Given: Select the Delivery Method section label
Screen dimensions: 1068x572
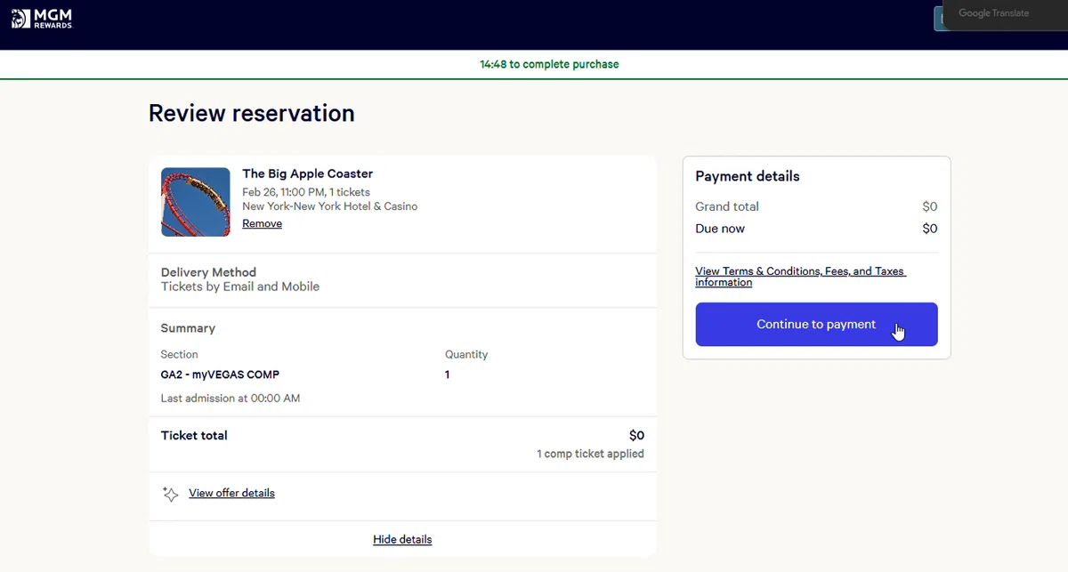Looking at the screenshot, I should point(208,272).
